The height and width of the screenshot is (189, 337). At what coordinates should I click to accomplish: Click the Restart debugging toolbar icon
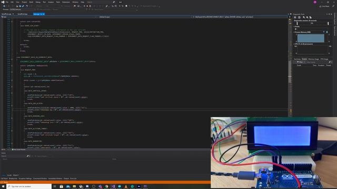90,6
